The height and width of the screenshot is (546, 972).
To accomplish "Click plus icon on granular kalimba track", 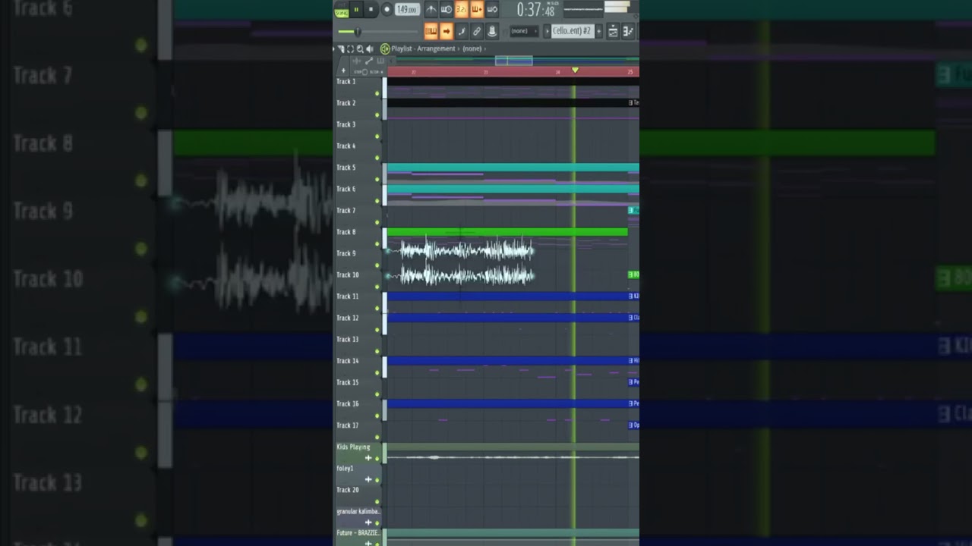I will pyautogui.click(x=368, y=522).
